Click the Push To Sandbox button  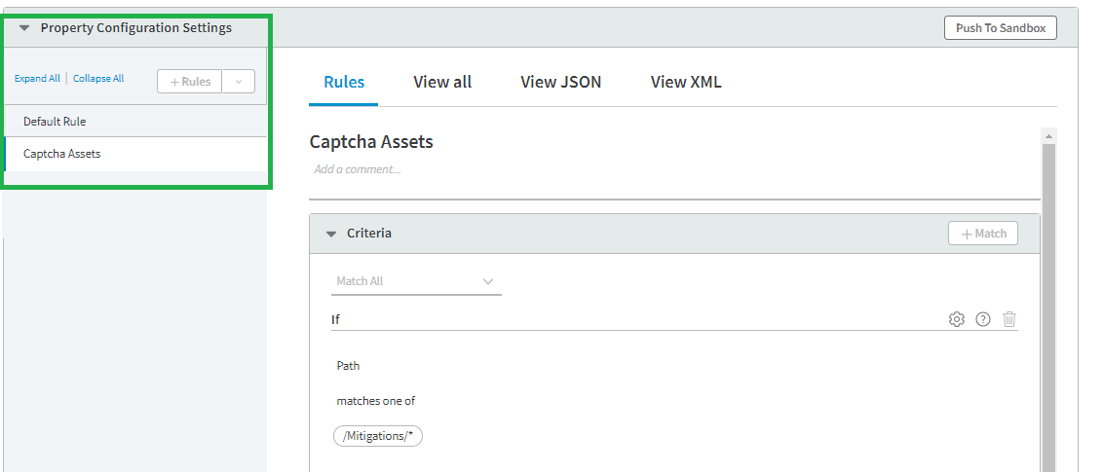click(1001, 28)
